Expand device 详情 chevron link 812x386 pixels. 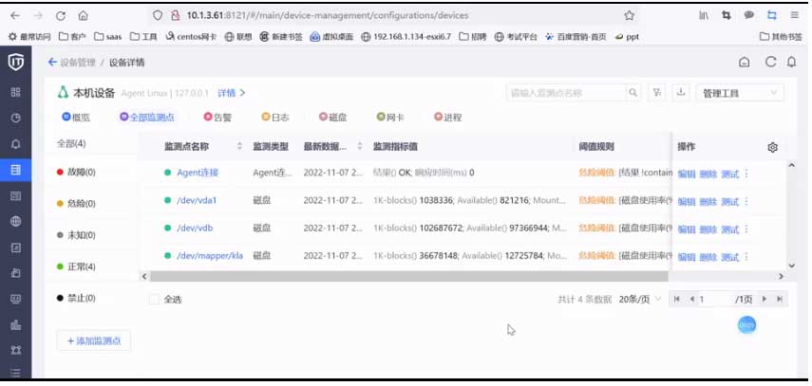click(x=231, y=93)
